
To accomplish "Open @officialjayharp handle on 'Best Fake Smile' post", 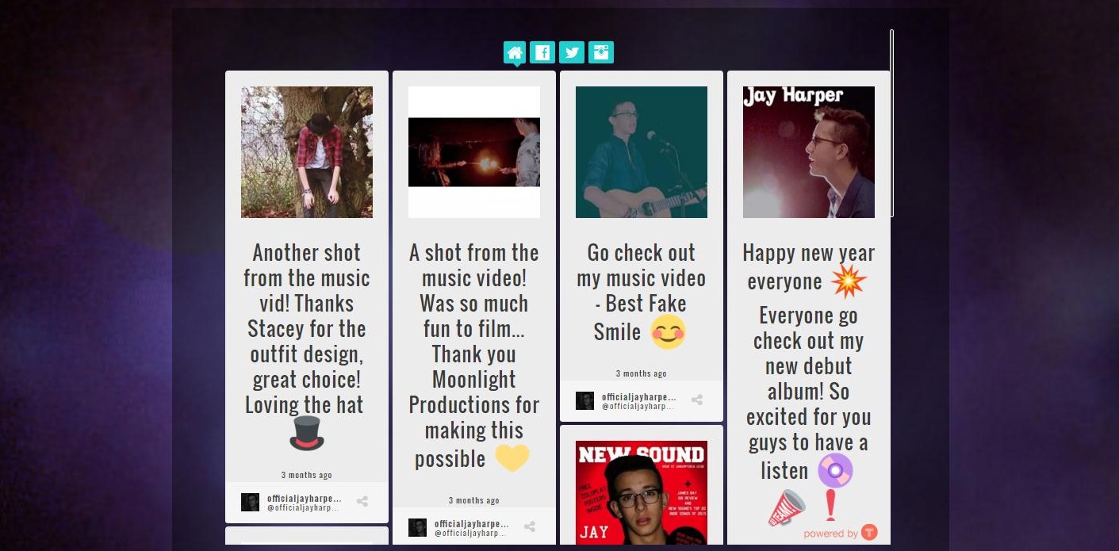I will pyautogui.click(x=638, y=406).
